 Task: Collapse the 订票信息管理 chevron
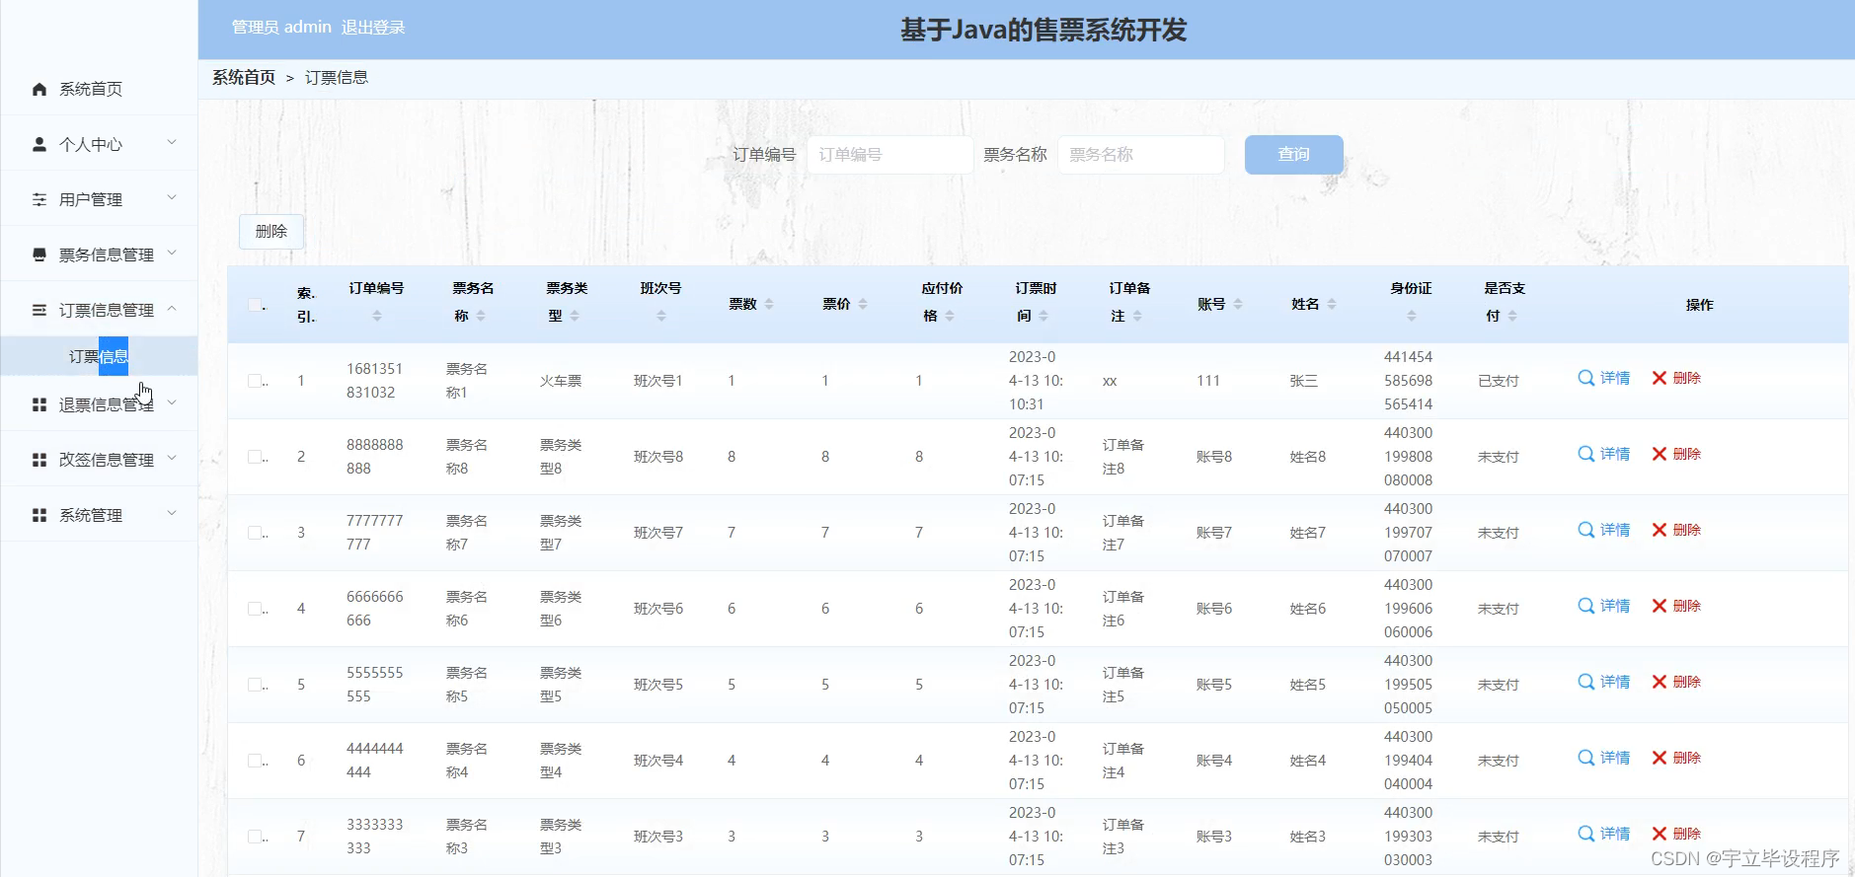(172, 309)
